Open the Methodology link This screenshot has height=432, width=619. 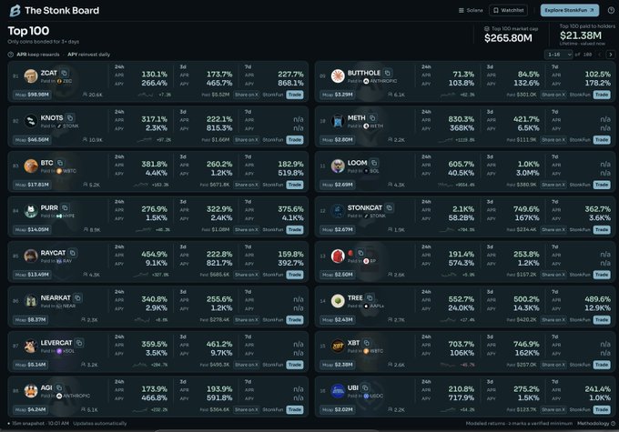pyautogui.click(x=596, y=423)
